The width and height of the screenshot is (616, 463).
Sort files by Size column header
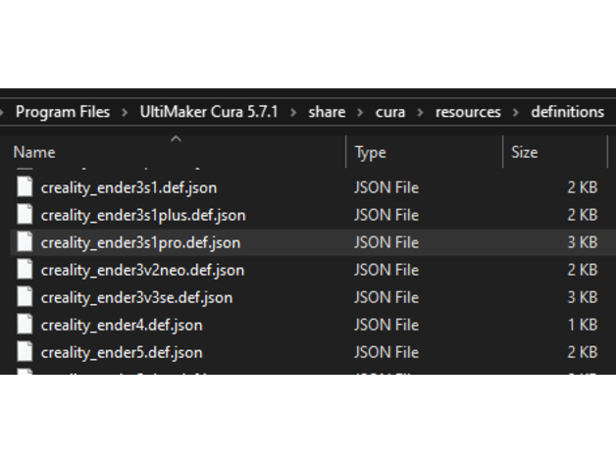click(x=525, y=153)
